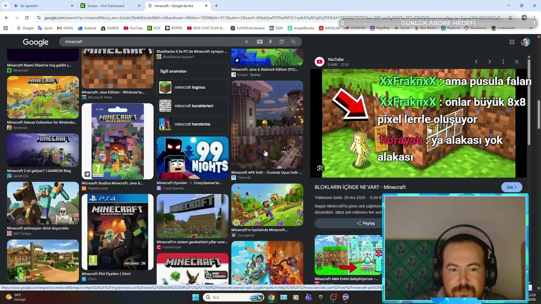Open the weather widget showing 24°C Güneşli

[x=17, y=297]
